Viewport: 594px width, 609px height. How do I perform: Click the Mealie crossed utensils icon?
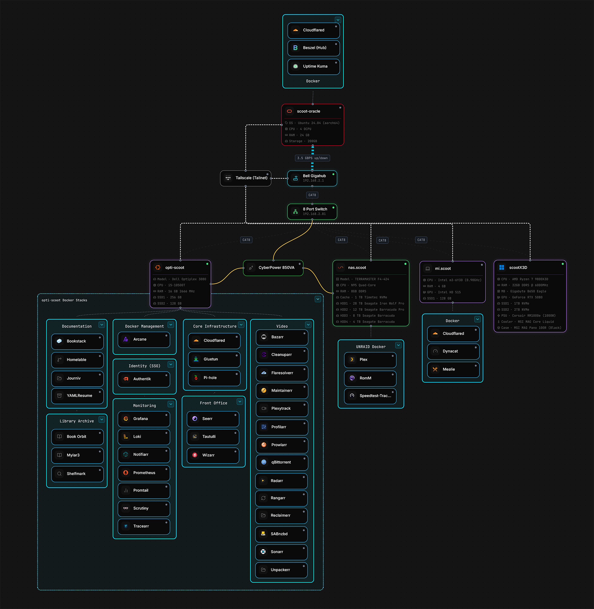coord(435,369)
